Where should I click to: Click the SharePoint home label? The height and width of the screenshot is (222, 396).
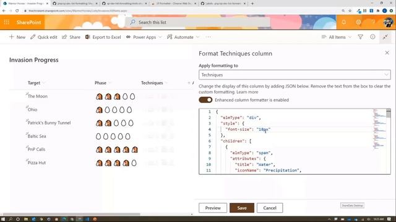pyautogui.click(x=28, y=22)
